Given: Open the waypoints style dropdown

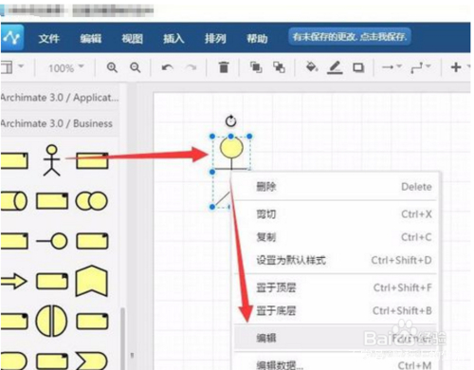Looking at the screenshot, I should coord(420,67).
